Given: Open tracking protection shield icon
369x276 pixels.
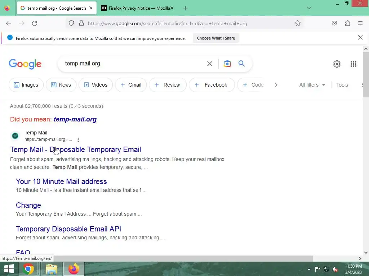Looking at the screenshot, I should 71,23.
